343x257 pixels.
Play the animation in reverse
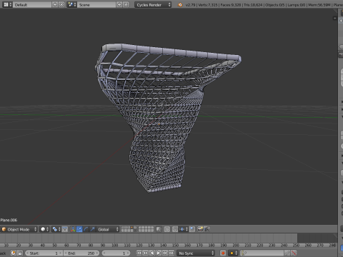point(152,253)
